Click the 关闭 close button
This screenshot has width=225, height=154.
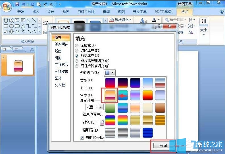[x=163, y=145]
